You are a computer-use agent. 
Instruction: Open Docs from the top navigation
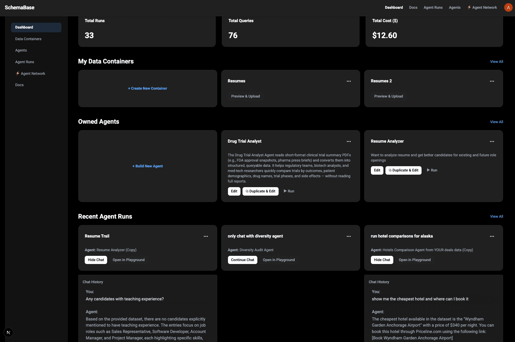[x=413, y=7]
